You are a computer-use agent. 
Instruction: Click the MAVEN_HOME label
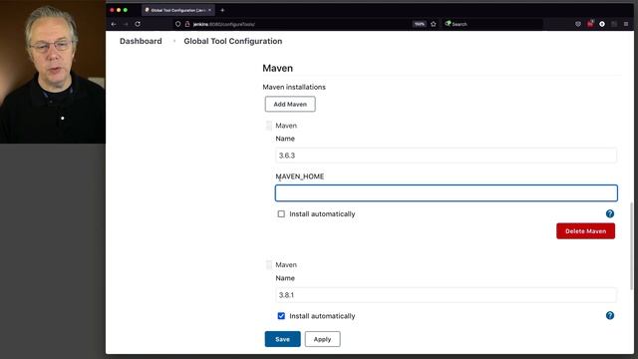[300, 177]
